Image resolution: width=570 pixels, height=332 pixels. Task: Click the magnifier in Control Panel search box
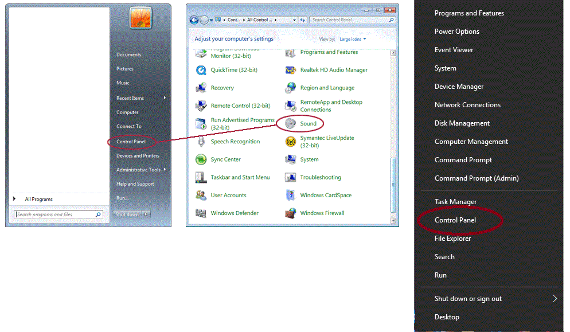tap(392, 20)
